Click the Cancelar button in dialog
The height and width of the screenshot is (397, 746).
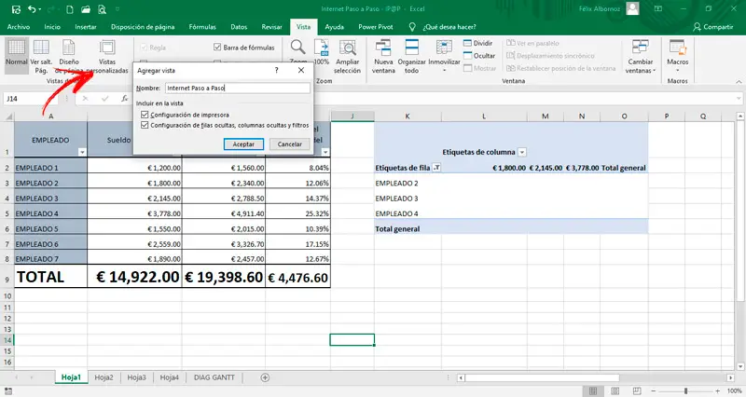289,144
